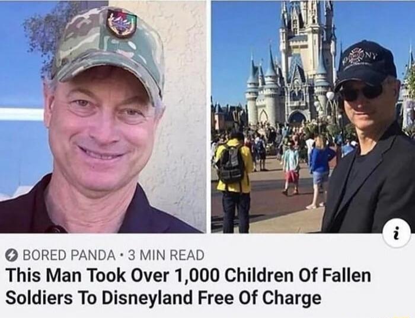Click the person in yellow jacket
Screen dimensions: 415x318
click(234, 180)
